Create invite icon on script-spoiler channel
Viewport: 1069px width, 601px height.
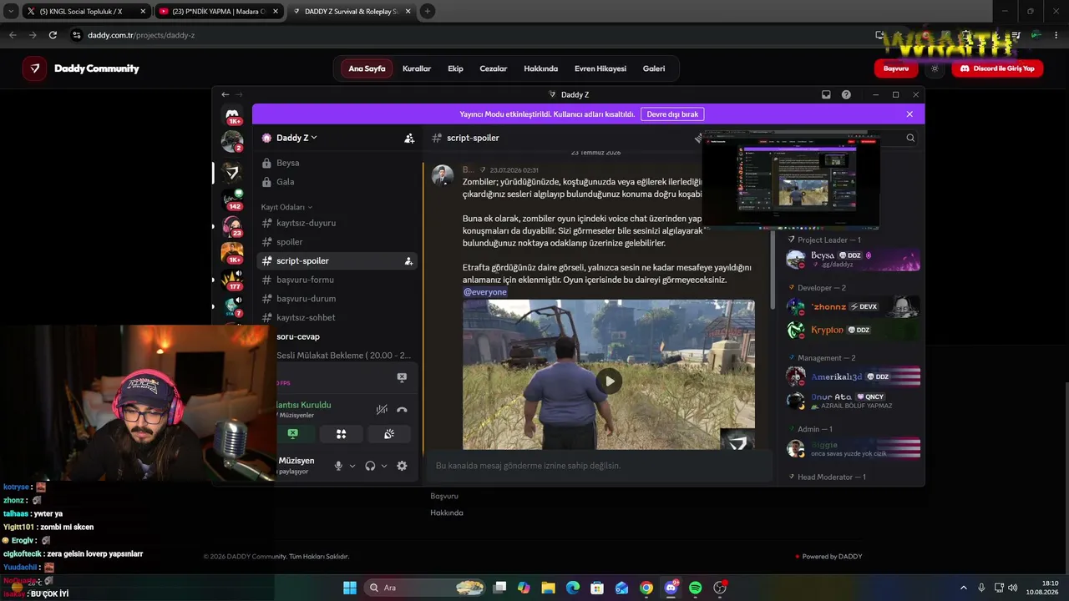pyautogui.click(x=408, y=261)
